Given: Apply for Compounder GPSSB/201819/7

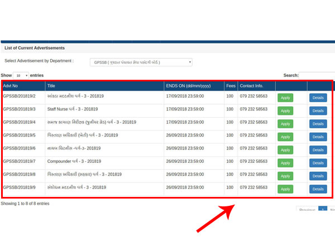Looking at the screenshot, I should pos(285,163).
